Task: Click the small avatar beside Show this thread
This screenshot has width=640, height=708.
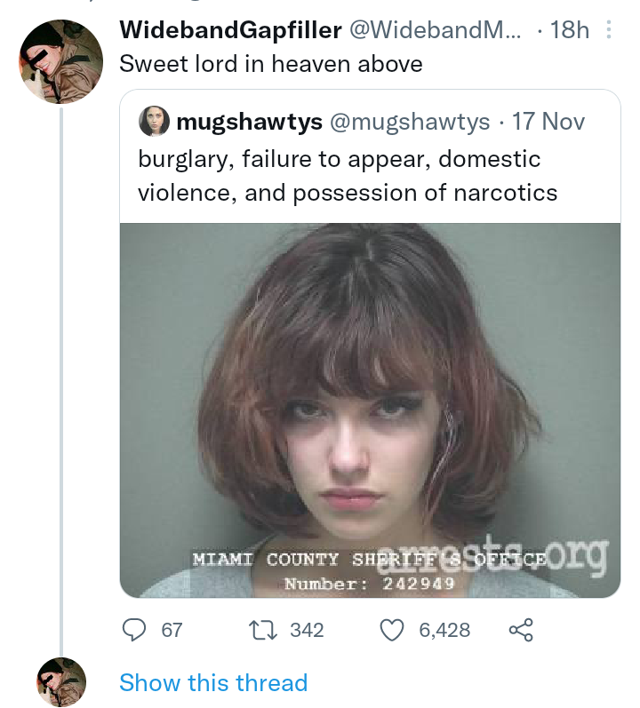Action: [x=60, y=682]
